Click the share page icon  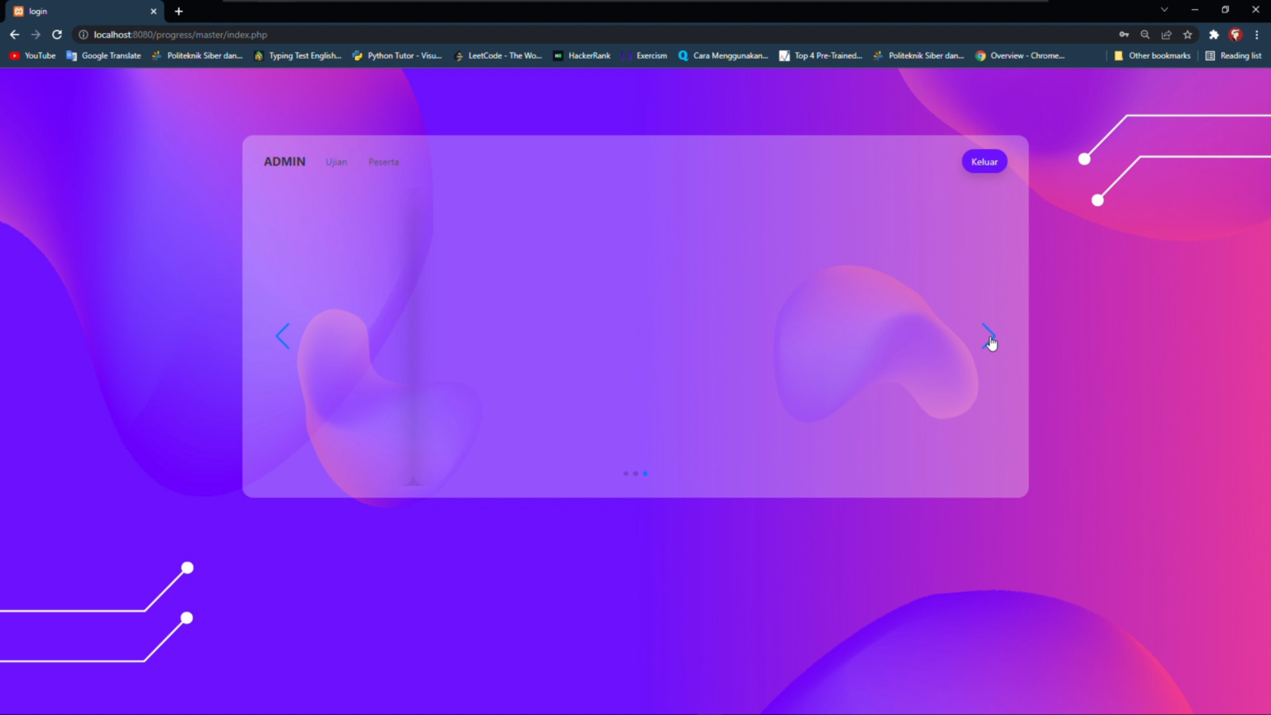click(1166, 34)
